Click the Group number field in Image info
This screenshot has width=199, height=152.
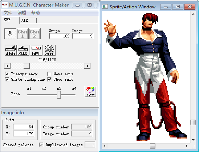pyautogui.click(x=82, y=127)
